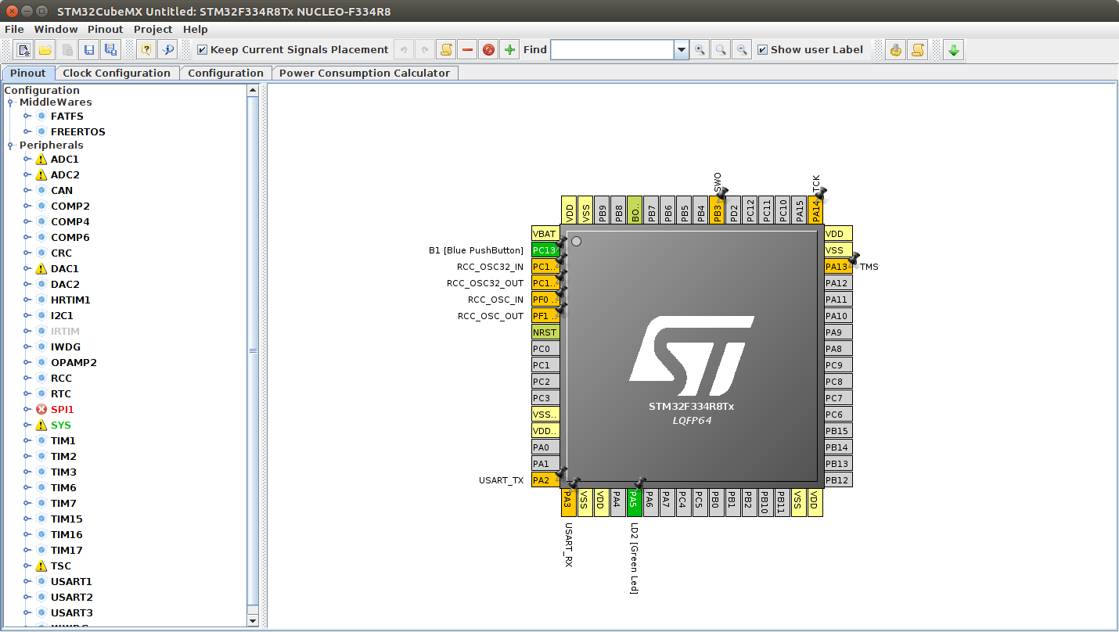Click the green down-arrow generate icon
Screen dimensions: 1119x632
click(953, 50)
